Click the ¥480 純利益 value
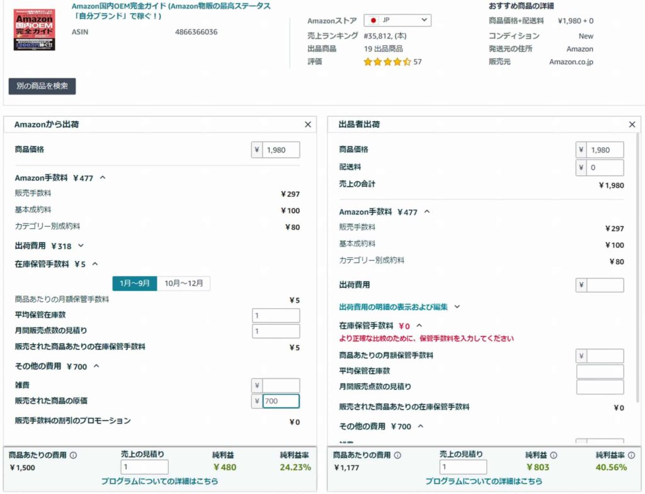The image size is (645, 494). click(x=225, y=468)
